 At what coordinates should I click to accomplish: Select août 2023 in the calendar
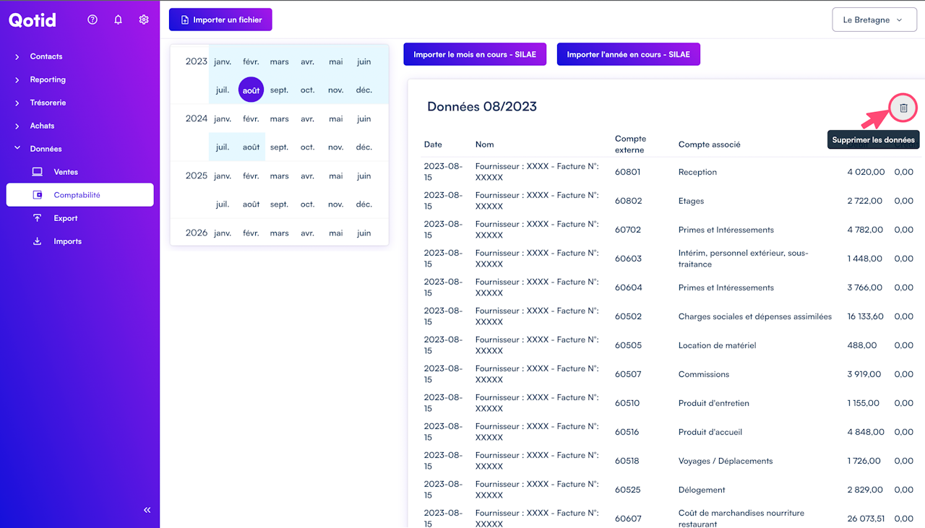251,90
